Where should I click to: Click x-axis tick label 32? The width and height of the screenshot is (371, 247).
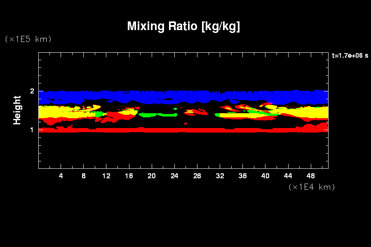[x=220, y=176]
